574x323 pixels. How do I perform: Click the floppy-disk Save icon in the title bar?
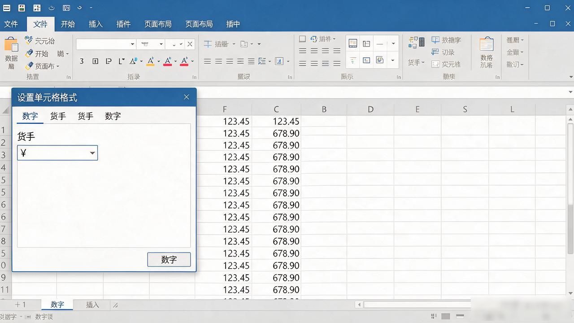point(22,8)
